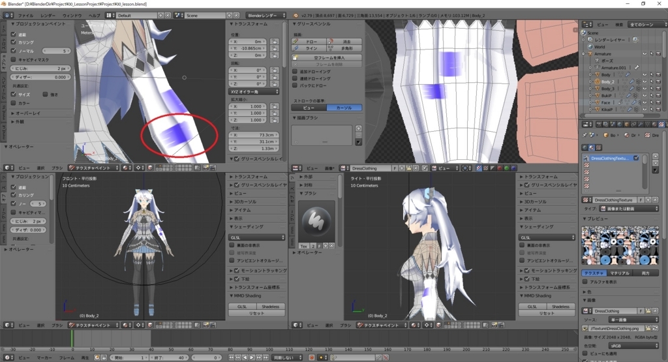668x362 pixels.
Task: Lock the scale X transform
Action: (275, 106)
